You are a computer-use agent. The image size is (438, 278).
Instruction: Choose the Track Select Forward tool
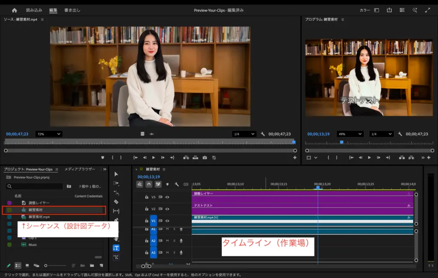116,183
